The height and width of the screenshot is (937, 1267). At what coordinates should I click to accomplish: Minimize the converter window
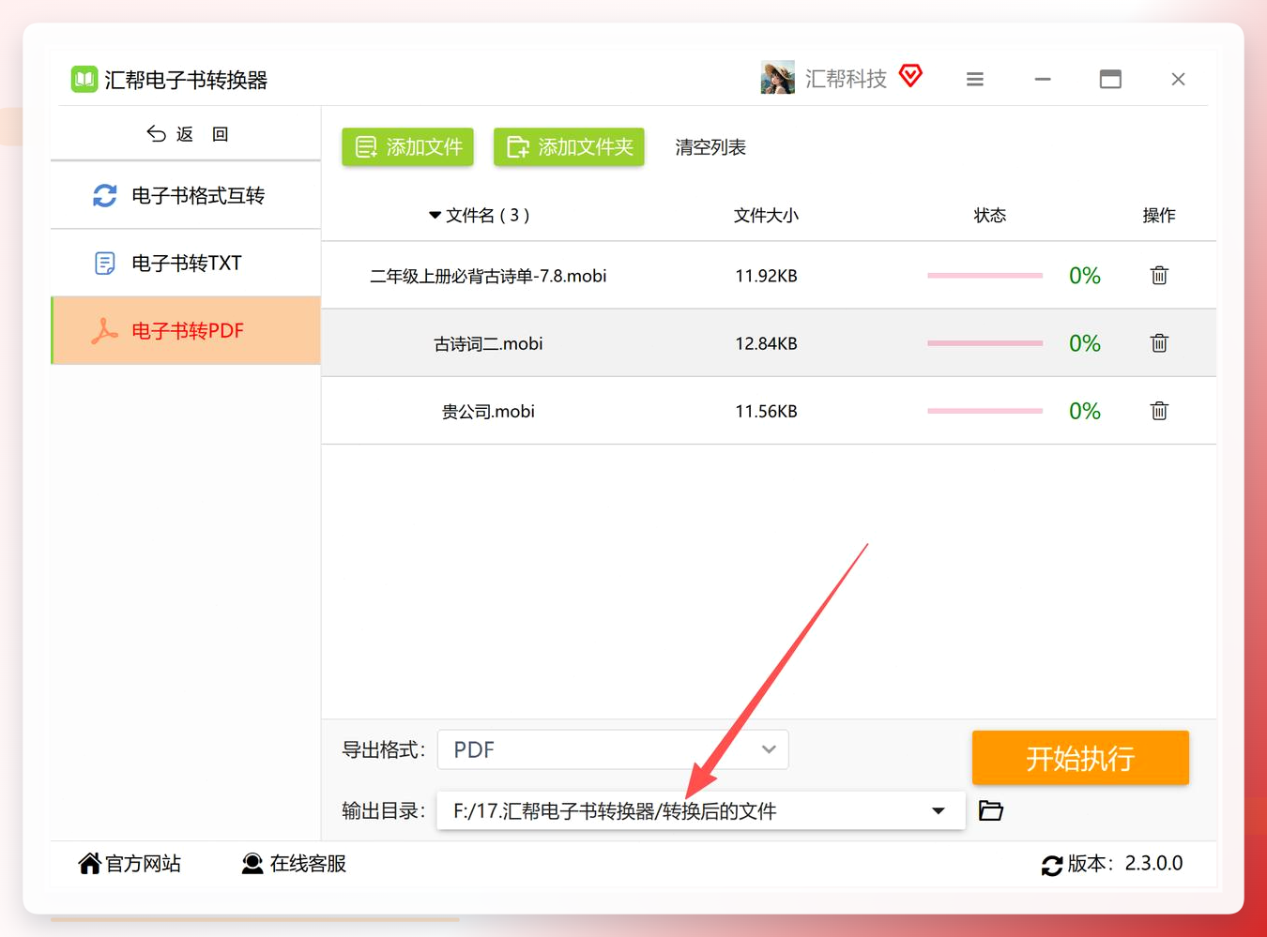click(x=1043, y=80)
